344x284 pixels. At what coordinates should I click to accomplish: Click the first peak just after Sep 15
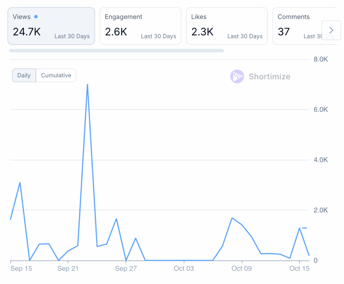[x=20, y=183]
